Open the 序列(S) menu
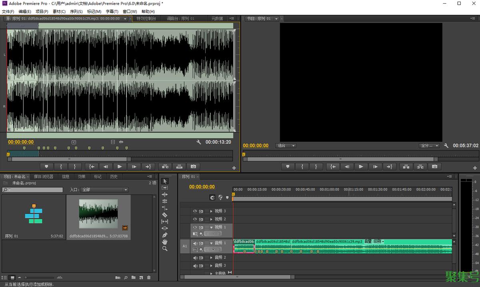Viewport: 480px width, 287px height. 76,12
